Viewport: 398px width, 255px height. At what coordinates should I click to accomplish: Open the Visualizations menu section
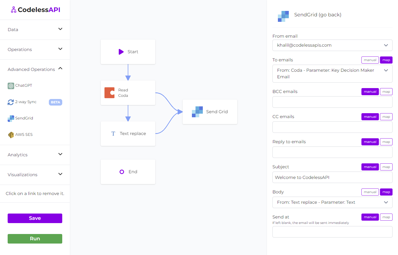pos(35,175)
